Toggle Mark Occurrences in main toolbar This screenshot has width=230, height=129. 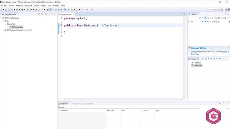(51, 10)
